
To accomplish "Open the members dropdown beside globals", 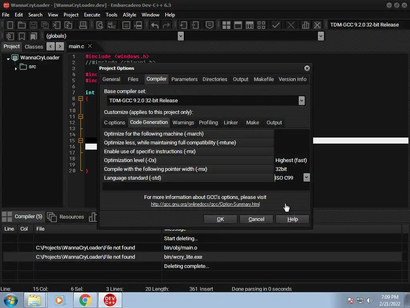I will pos(321,36).
